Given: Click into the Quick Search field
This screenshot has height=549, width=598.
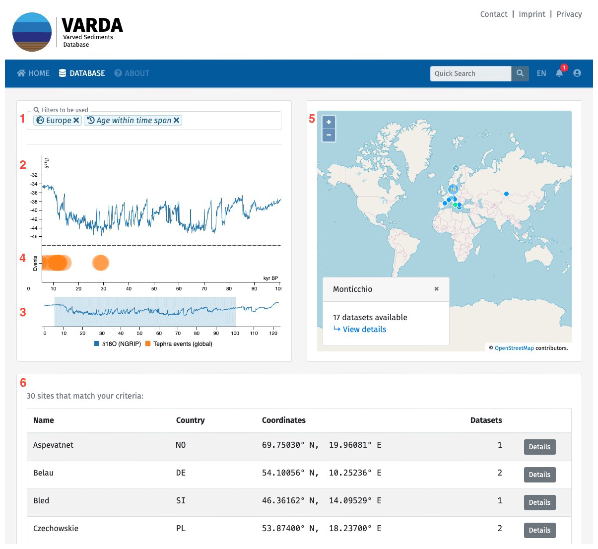Looking at the screenshot, I should [470, 73].
